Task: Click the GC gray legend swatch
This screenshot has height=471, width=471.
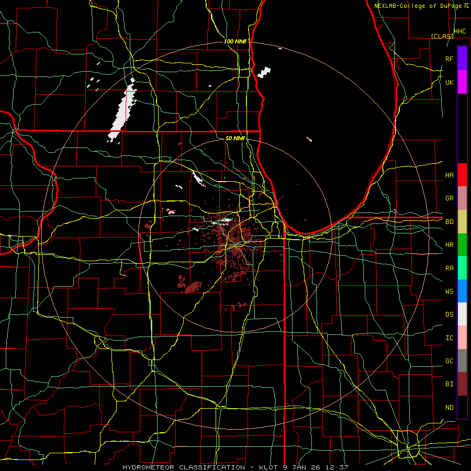Action: (x=462, y=361)
